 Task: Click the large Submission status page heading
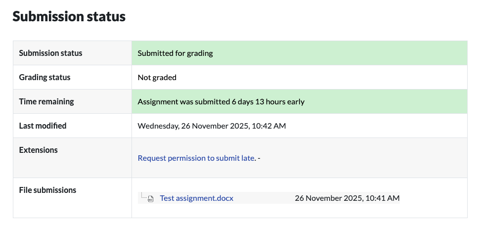[x=69, y=16]
